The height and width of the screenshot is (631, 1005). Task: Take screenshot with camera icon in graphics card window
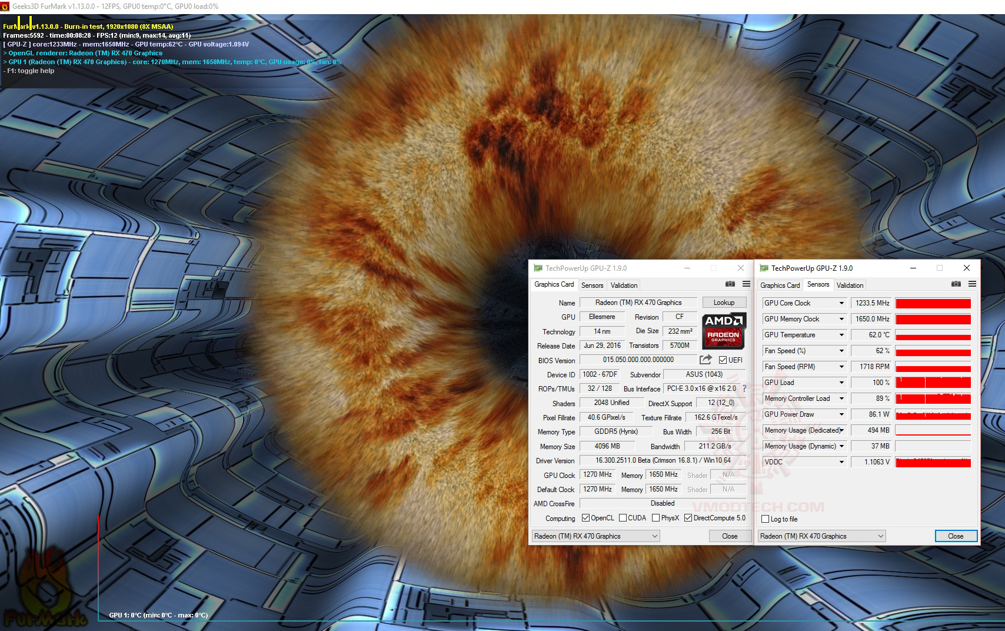730,284
